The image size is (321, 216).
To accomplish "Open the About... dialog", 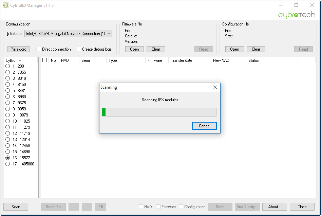I will (275, 207).
